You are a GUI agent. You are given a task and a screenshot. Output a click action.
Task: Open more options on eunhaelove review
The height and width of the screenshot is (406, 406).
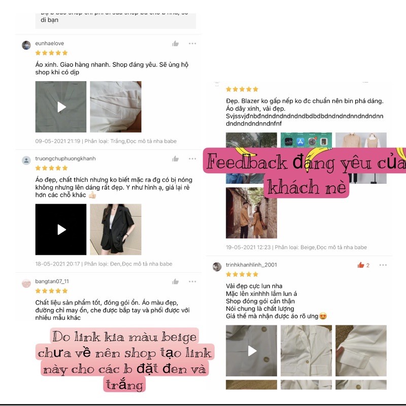click(192, 44)
